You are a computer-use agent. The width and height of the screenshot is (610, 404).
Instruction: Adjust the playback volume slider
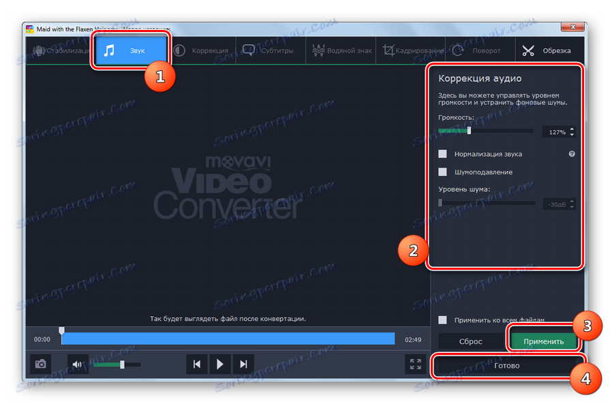click(x=117, y=364)
